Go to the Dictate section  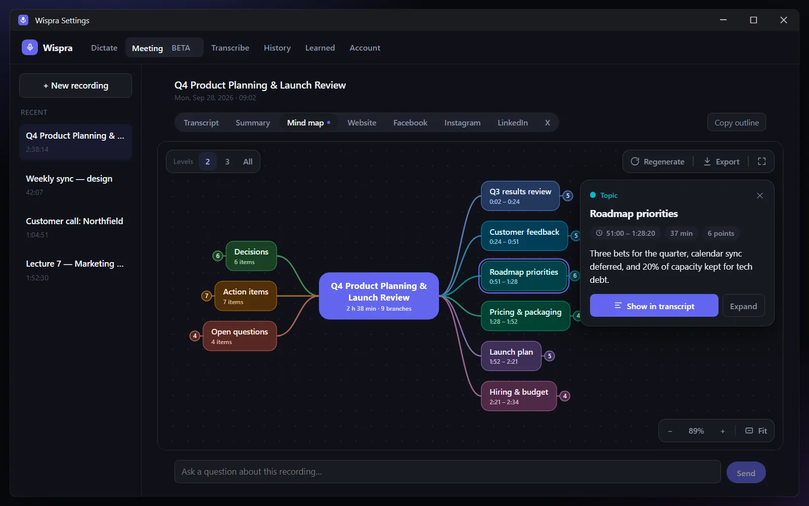pos(104,48)
